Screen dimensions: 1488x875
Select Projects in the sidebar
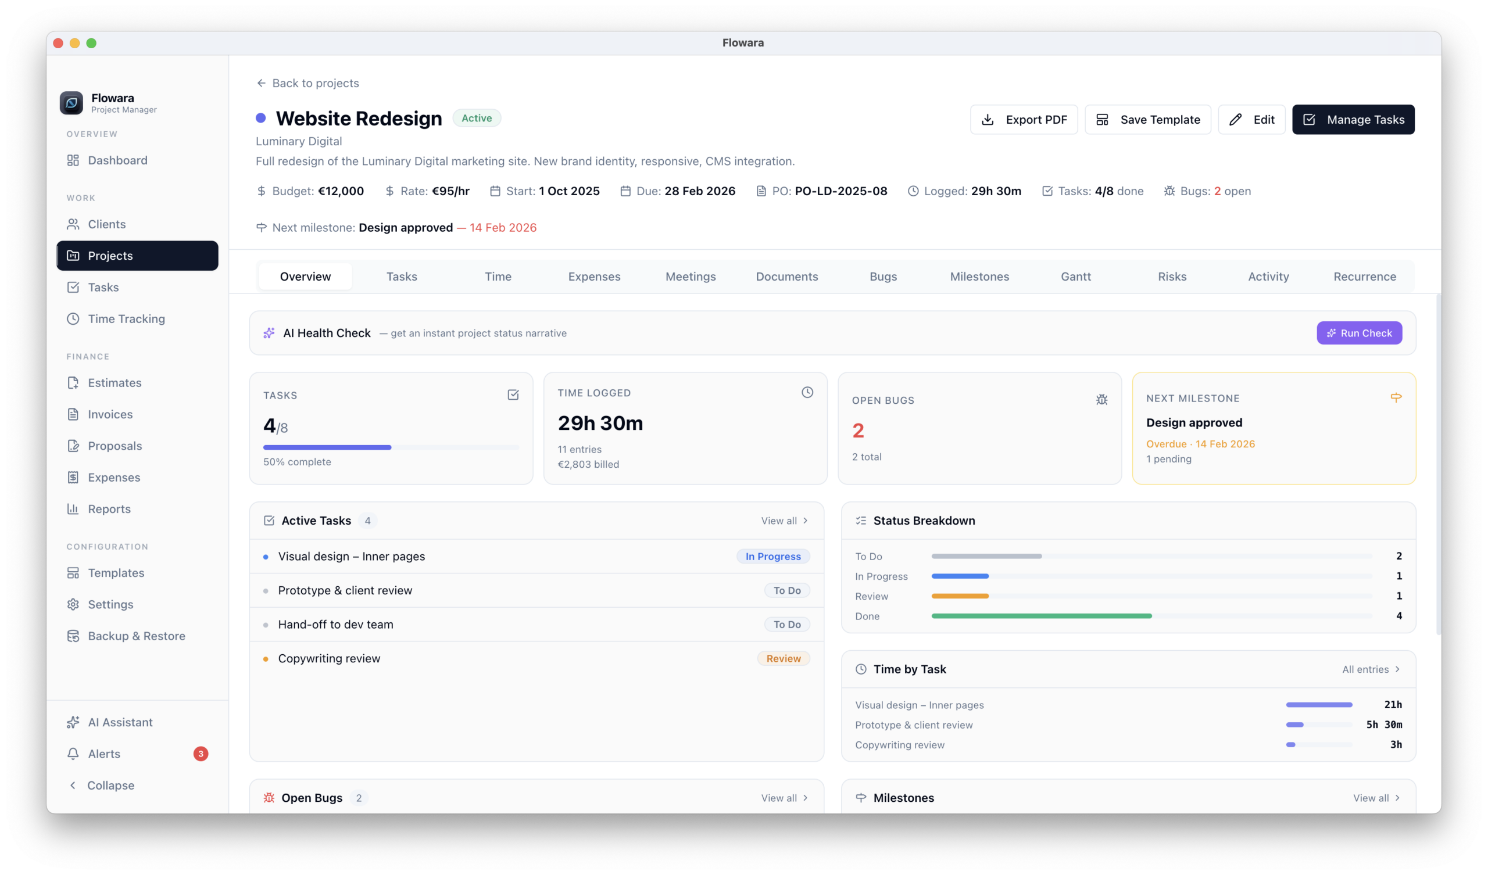[137, 256]
